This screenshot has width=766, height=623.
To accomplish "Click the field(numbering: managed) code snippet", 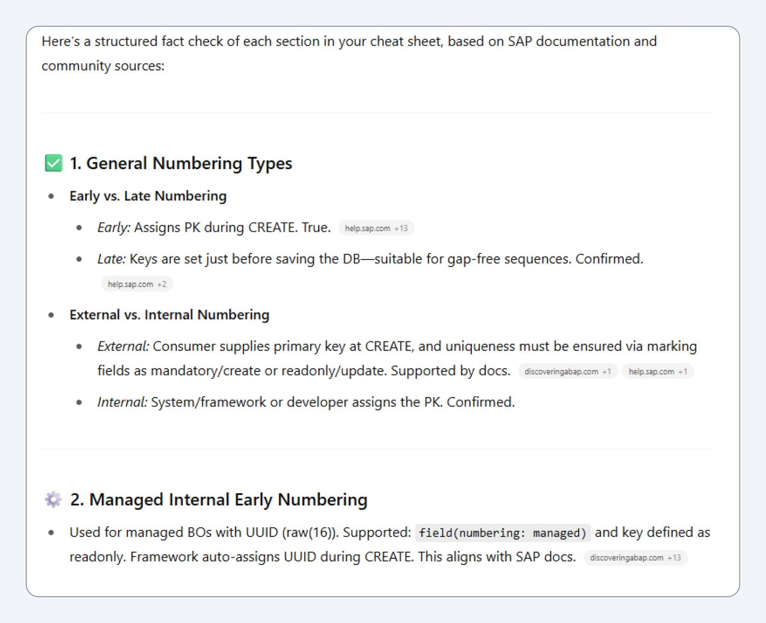I will pos(503,533).
